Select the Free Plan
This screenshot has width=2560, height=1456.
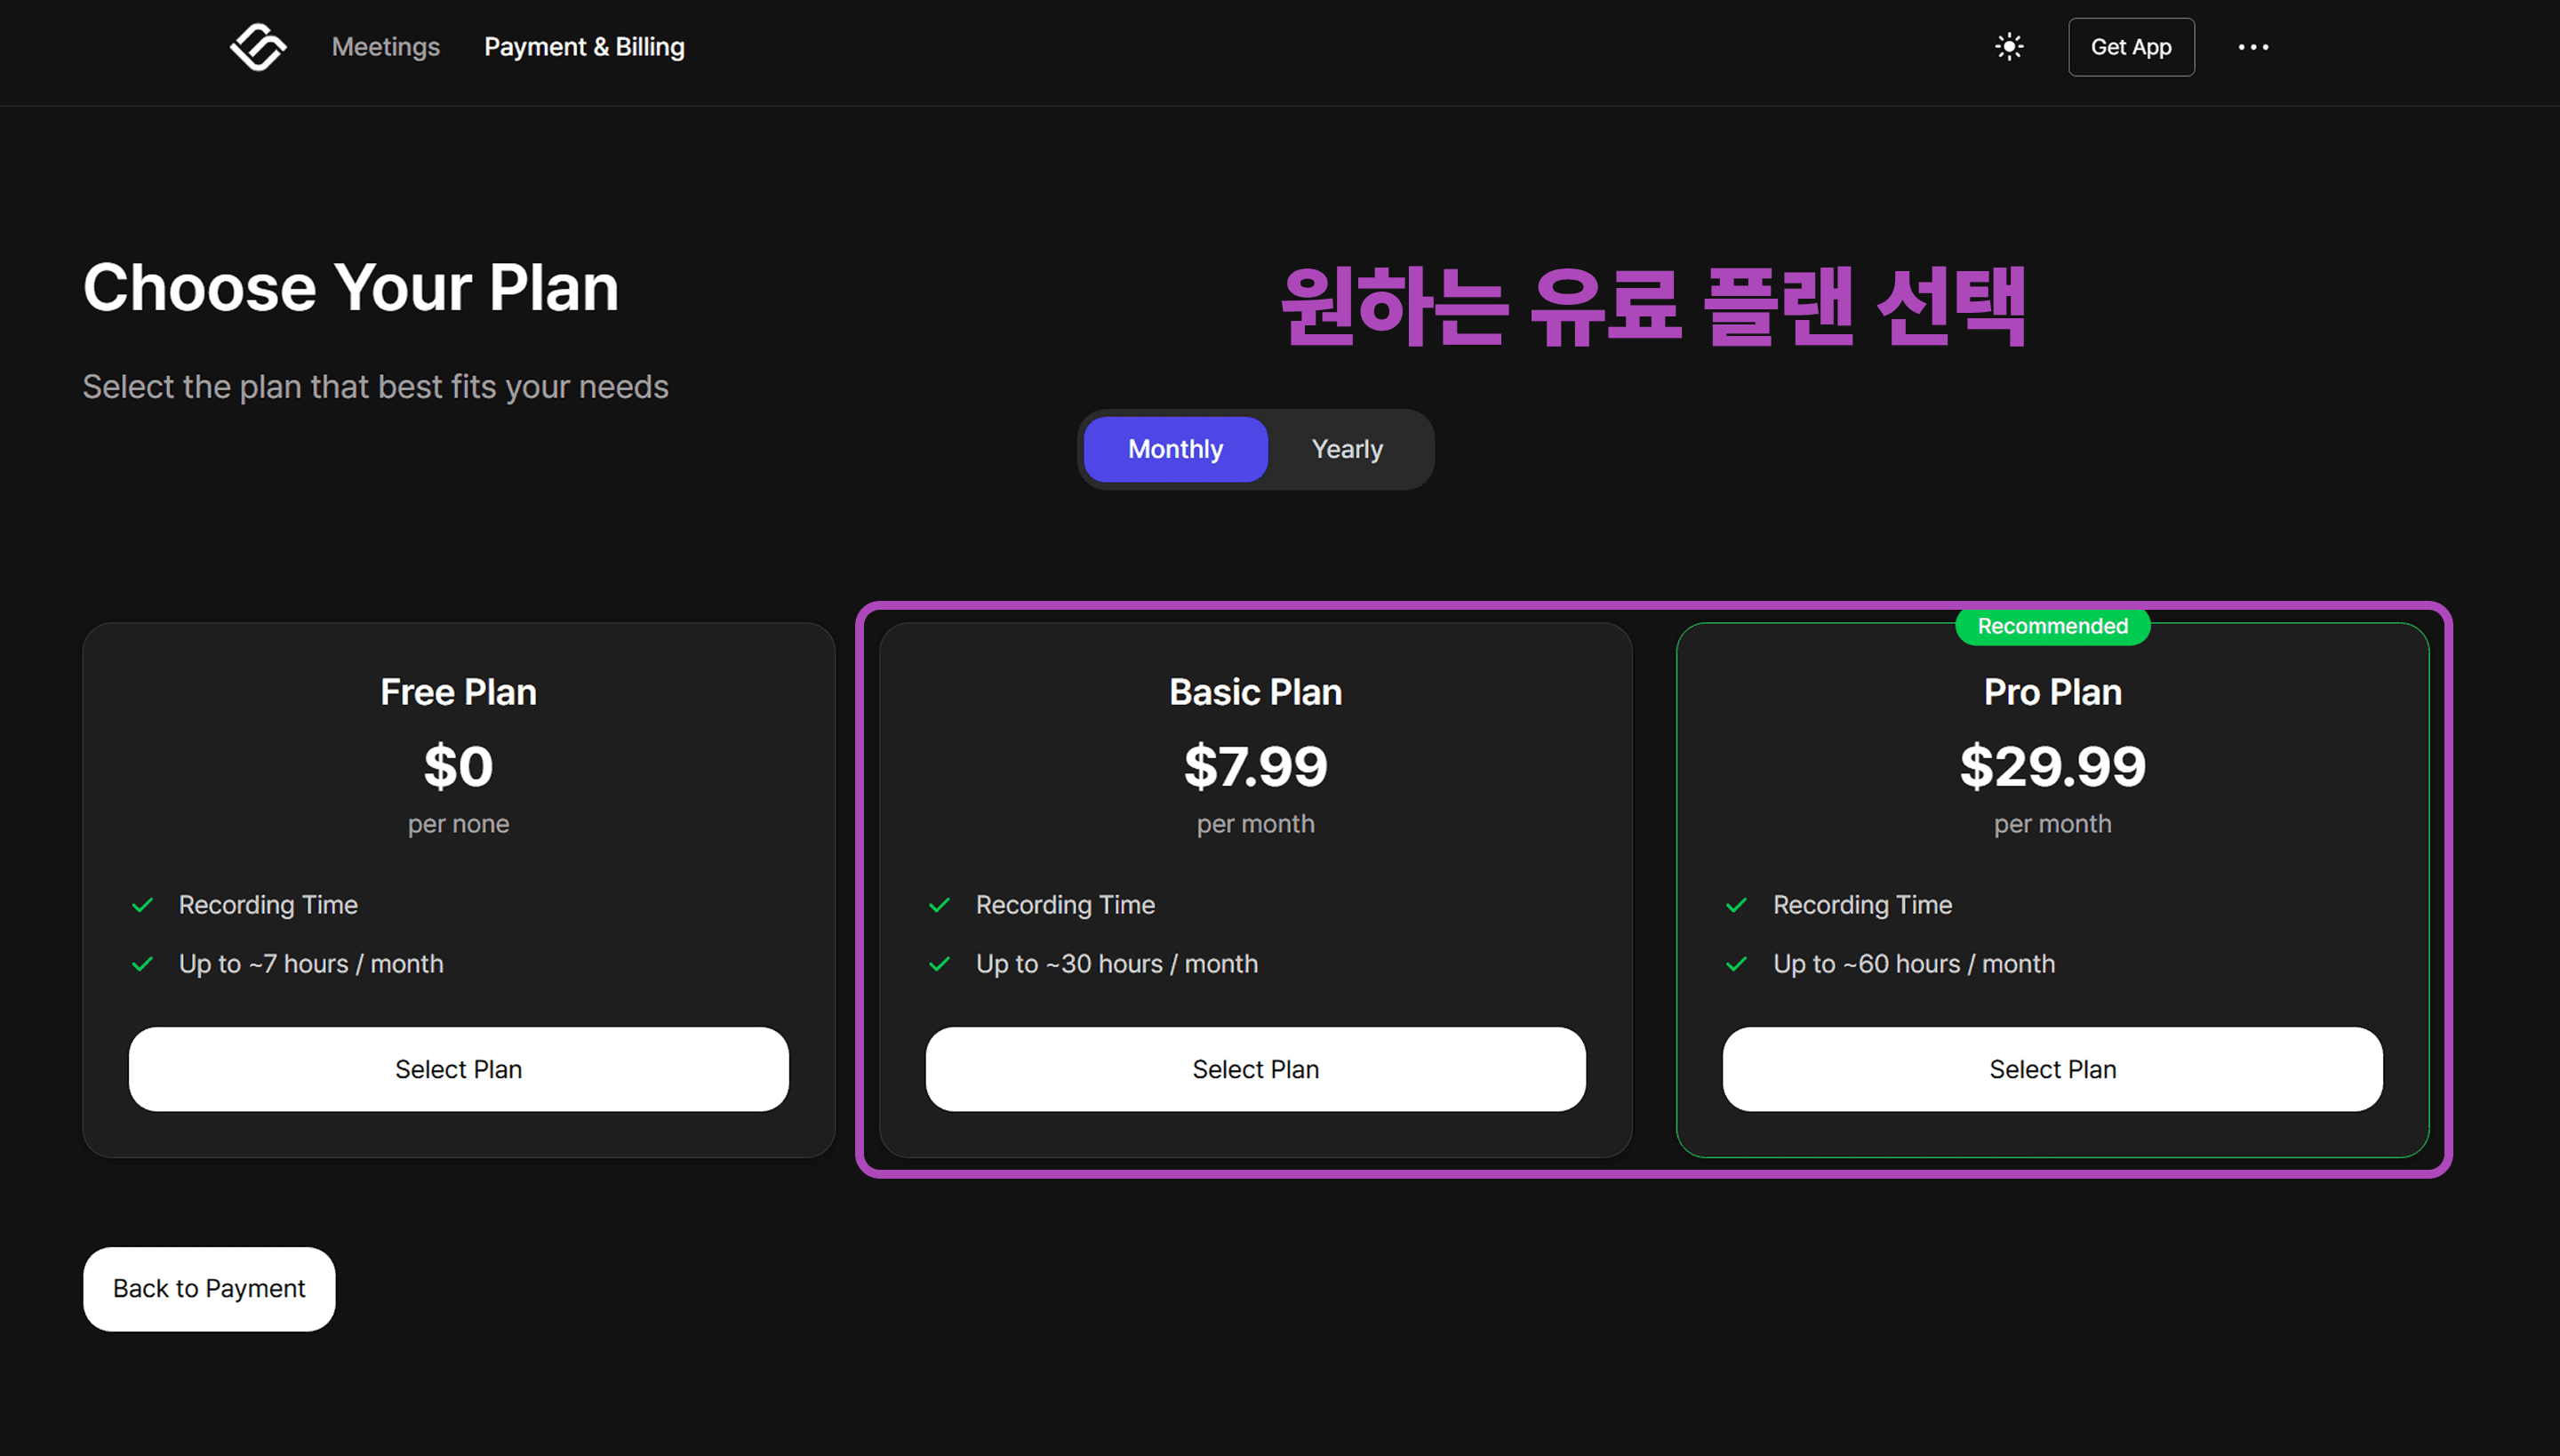(459, 1069)
